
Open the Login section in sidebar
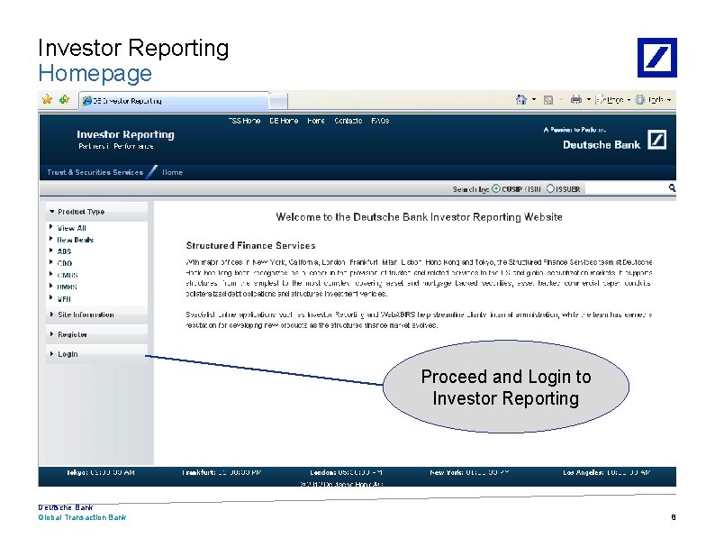tap(96, 354)
